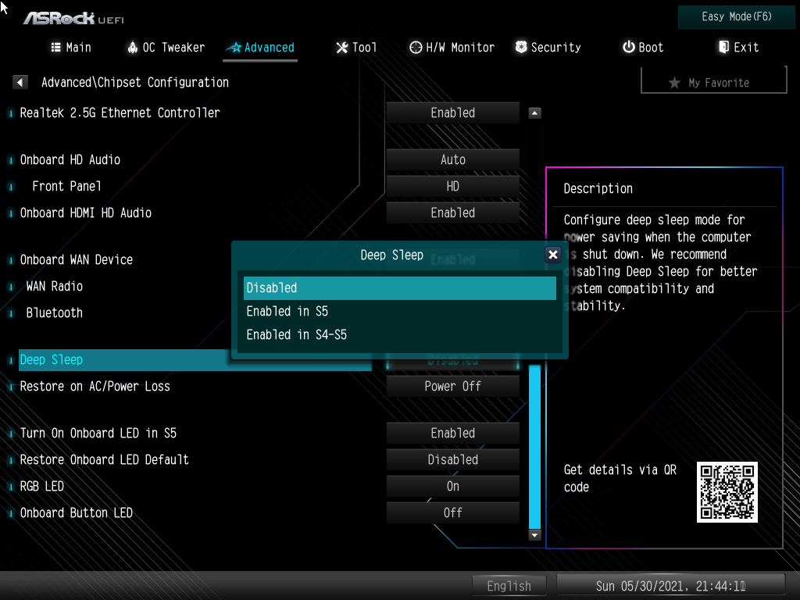Click the scrollbar down arrow
Image resolution: width=800 pixels, height=600 pixels.
tap(534, 535)
